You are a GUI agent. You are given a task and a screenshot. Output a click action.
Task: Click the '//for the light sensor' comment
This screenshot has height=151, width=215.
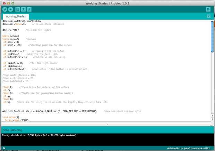coord(43,63)
